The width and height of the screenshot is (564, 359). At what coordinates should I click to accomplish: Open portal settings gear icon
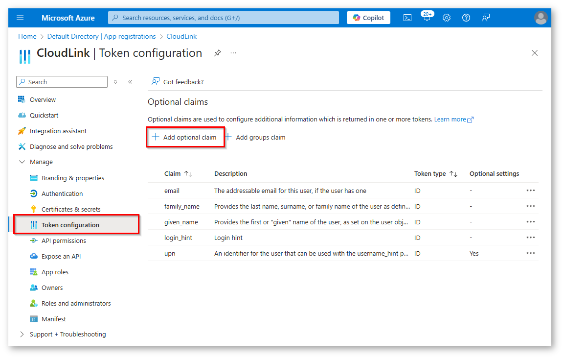(x=447, y=18)
